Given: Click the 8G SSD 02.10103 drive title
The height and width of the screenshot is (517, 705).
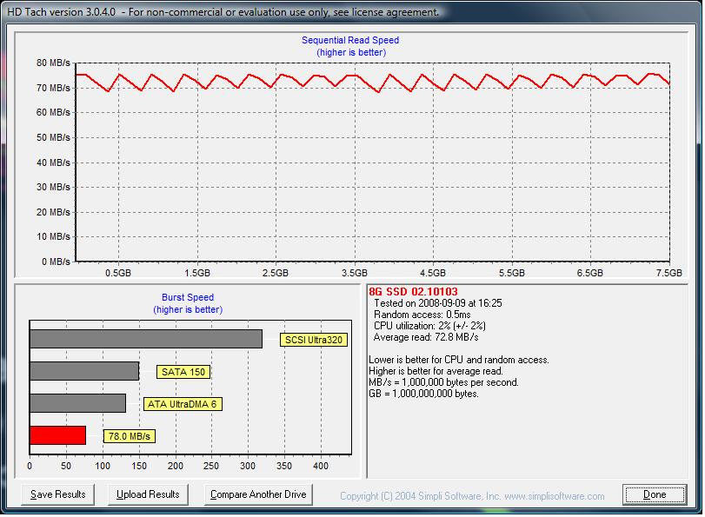Looking at the screenshot, I should [x=413, y=292].
